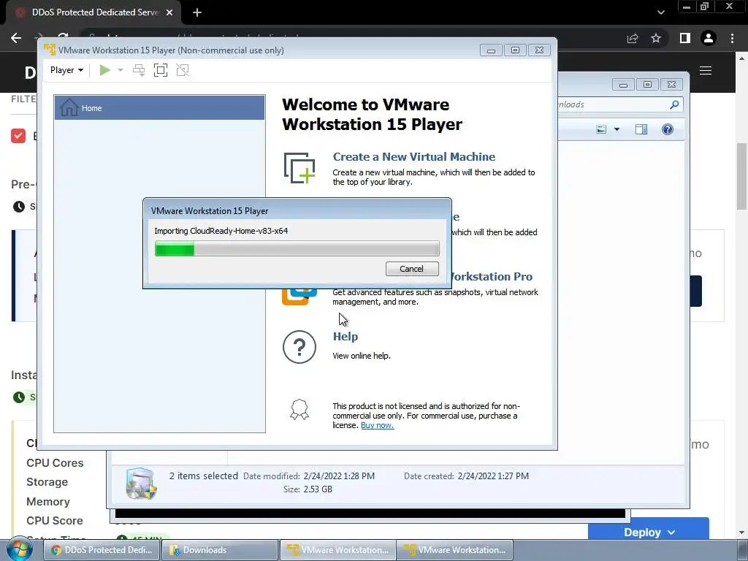Close the DDoS Protected browser tab
Image resolution: width=748 pixels, height=561 pixels.
169,12
